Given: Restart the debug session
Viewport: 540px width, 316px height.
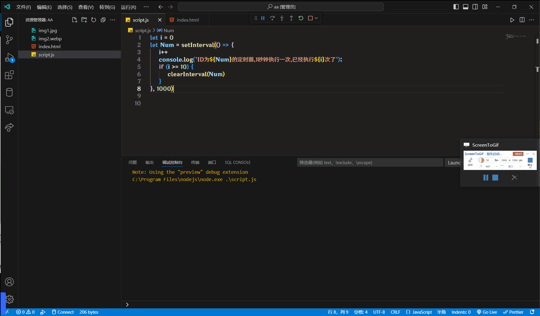Looking at the screenshot, I should (301, 18).
